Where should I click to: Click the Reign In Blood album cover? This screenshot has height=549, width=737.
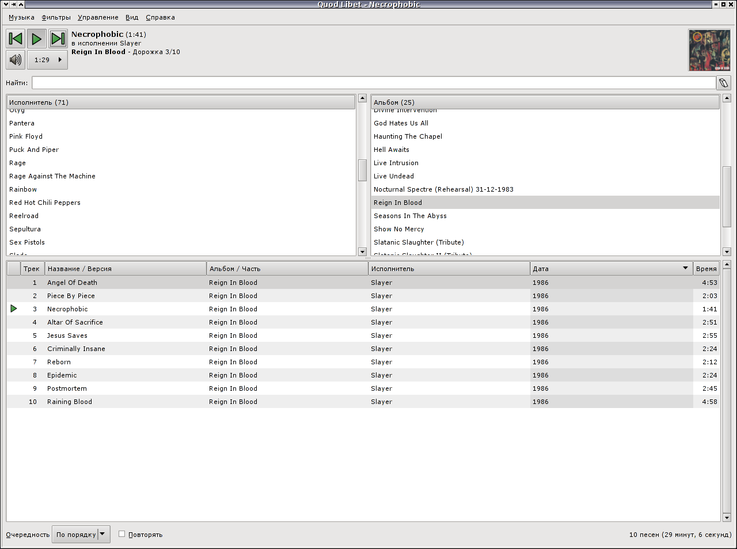(x=709, y=51)
